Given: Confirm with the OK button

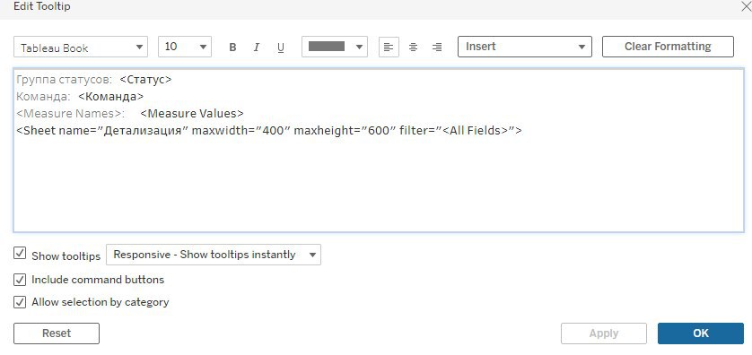Looking at the screenshot, I should click(701, 333).
